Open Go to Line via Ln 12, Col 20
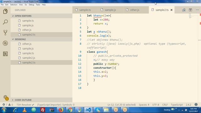Screen dimensions: 201x113 pos(122,105)
